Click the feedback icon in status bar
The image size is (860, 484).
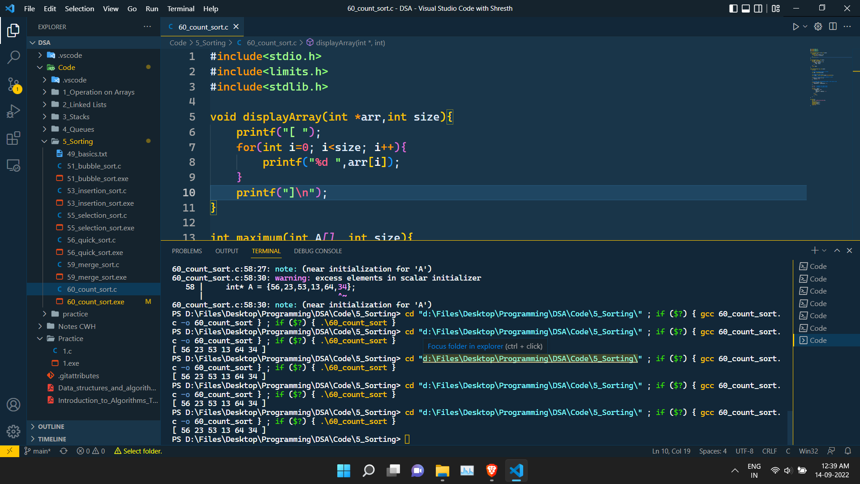click(x=831, y=451)
